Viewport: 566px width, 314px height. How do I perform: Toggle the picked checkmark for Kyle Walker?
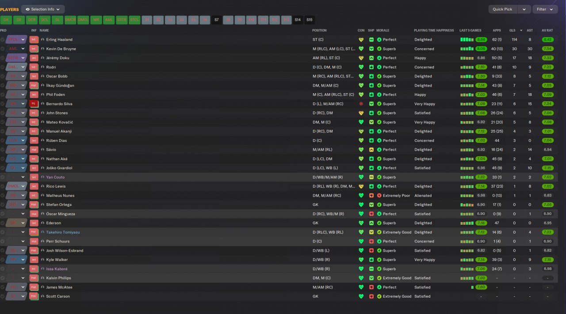tap(3, 260)
